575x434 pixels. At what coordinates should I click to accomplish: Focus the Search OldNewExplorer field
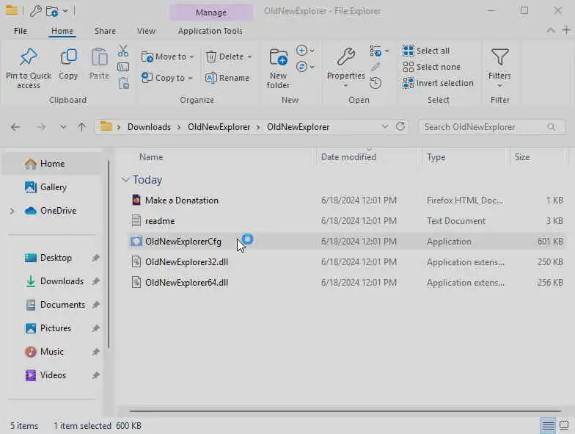point(491,126)
